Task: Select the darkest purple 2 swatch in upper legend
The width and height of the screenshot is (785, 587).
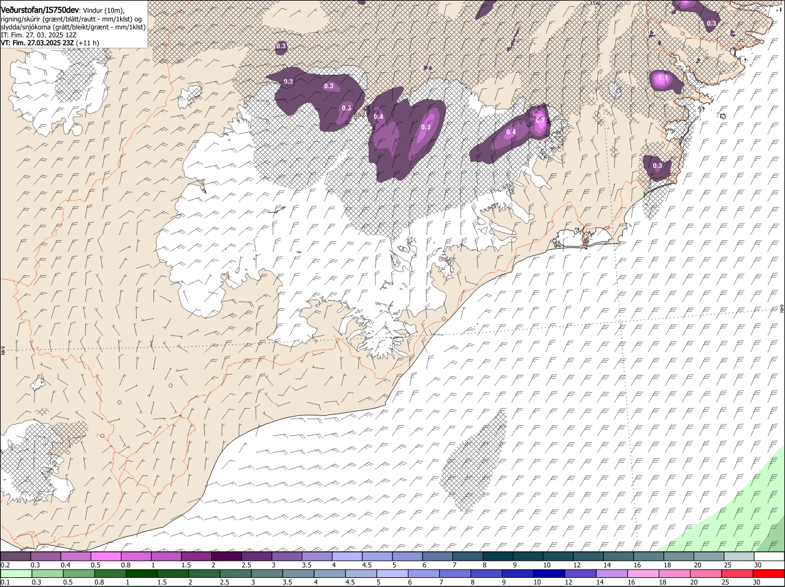Action: (x=226, y=556)
